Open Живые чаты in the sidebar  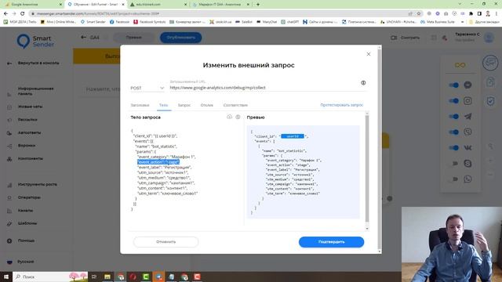tap(30, 107)
